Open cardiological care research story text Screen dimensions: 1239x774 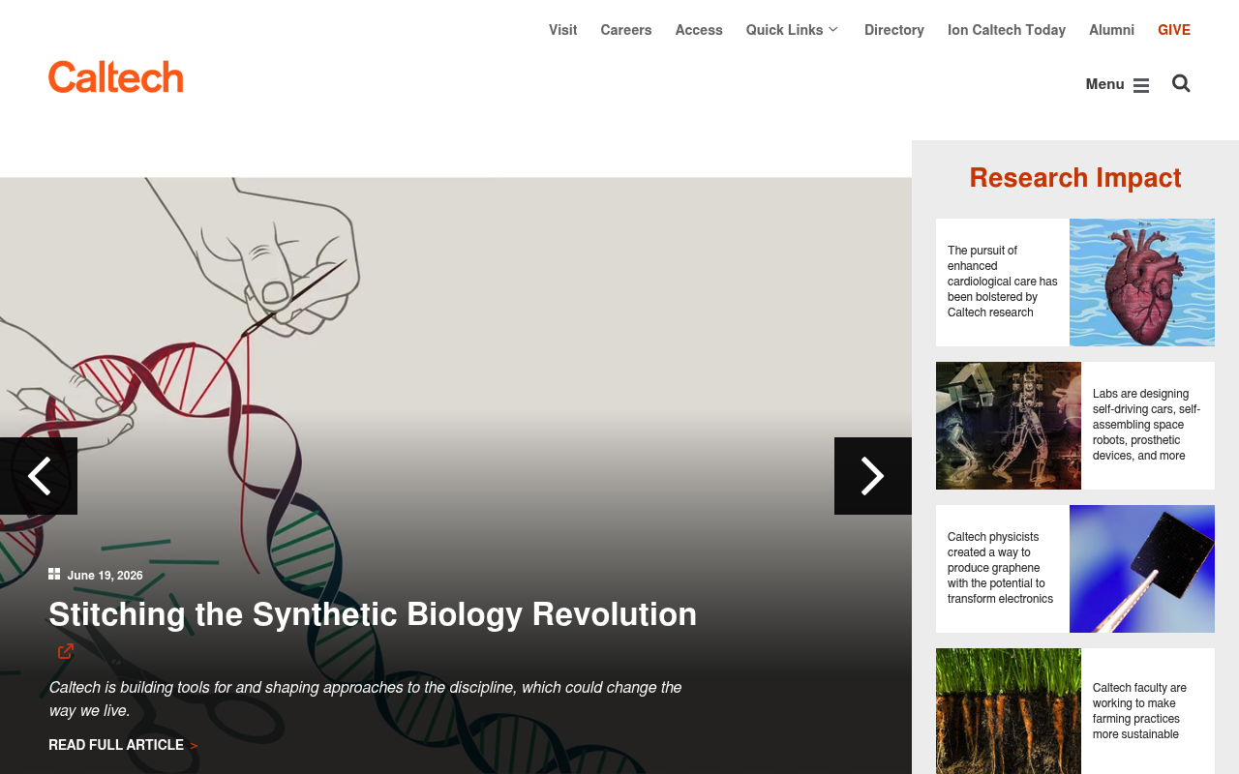point(1003,282)
